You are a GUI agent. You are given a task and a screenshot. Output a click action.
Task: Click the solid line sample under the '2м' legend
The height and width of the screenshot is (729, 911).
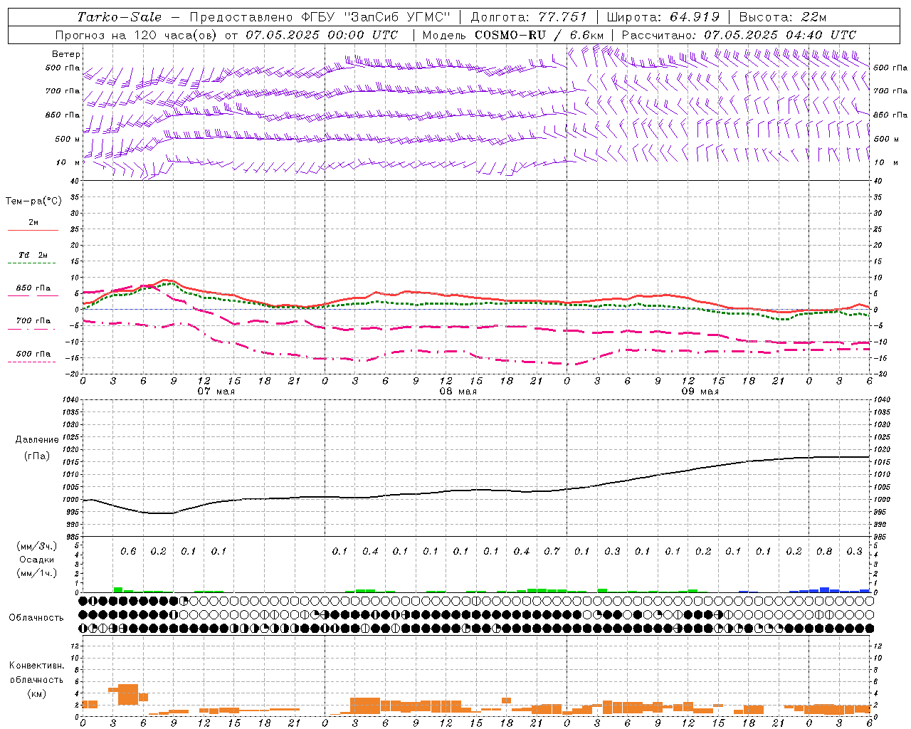point(33,230)
